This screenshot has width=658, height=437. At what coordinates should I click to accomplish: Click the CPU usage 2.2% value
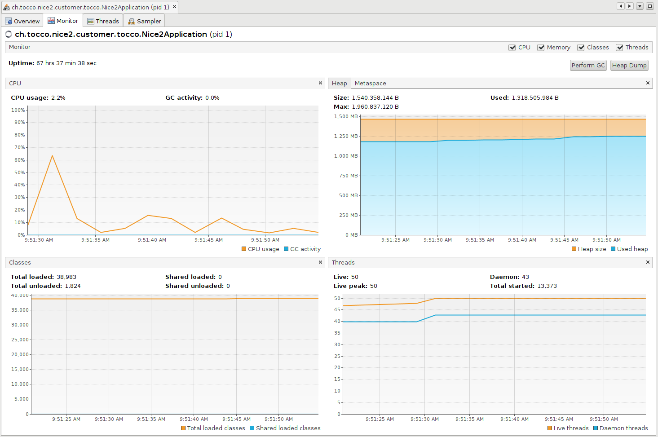(58, 98)
